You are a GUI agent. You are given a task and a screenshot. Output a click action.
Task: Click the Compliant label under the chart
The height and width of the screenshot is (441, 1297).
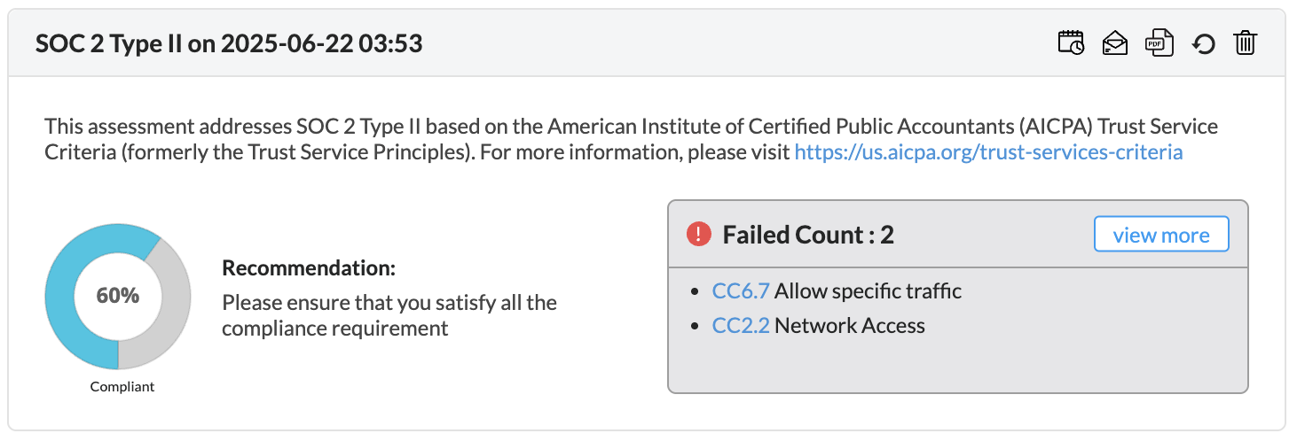pos(122,387)
